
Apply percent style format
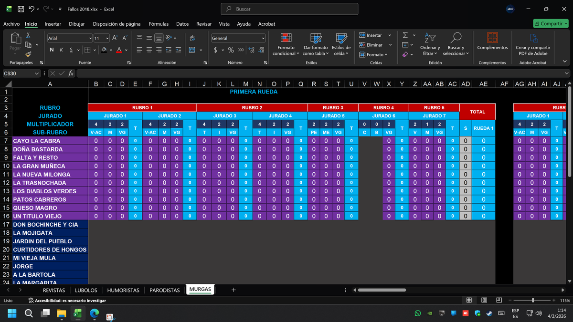231,50
